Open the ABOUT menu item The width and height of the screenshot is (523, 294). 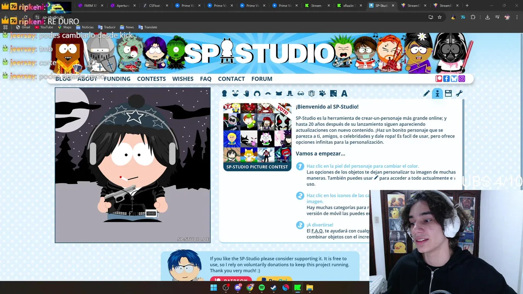[x=87, y=79]
